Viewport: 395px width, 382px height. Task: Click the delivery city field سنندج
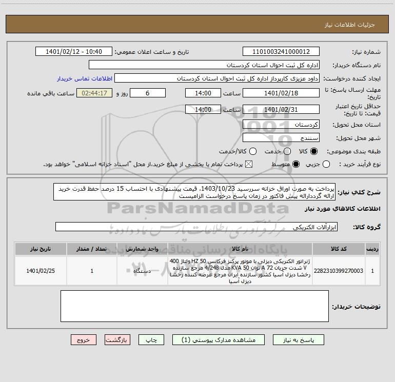pos(281,138)
